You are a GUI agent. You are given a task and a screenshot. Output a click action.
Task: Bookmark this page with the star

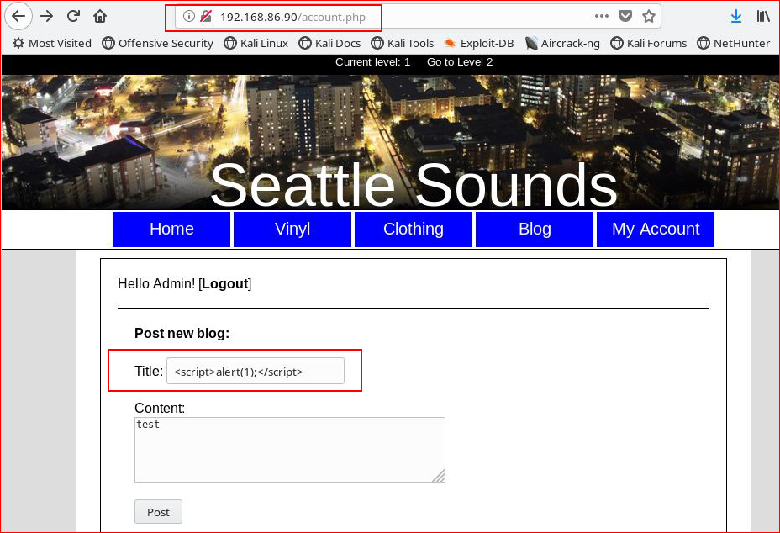649,17
